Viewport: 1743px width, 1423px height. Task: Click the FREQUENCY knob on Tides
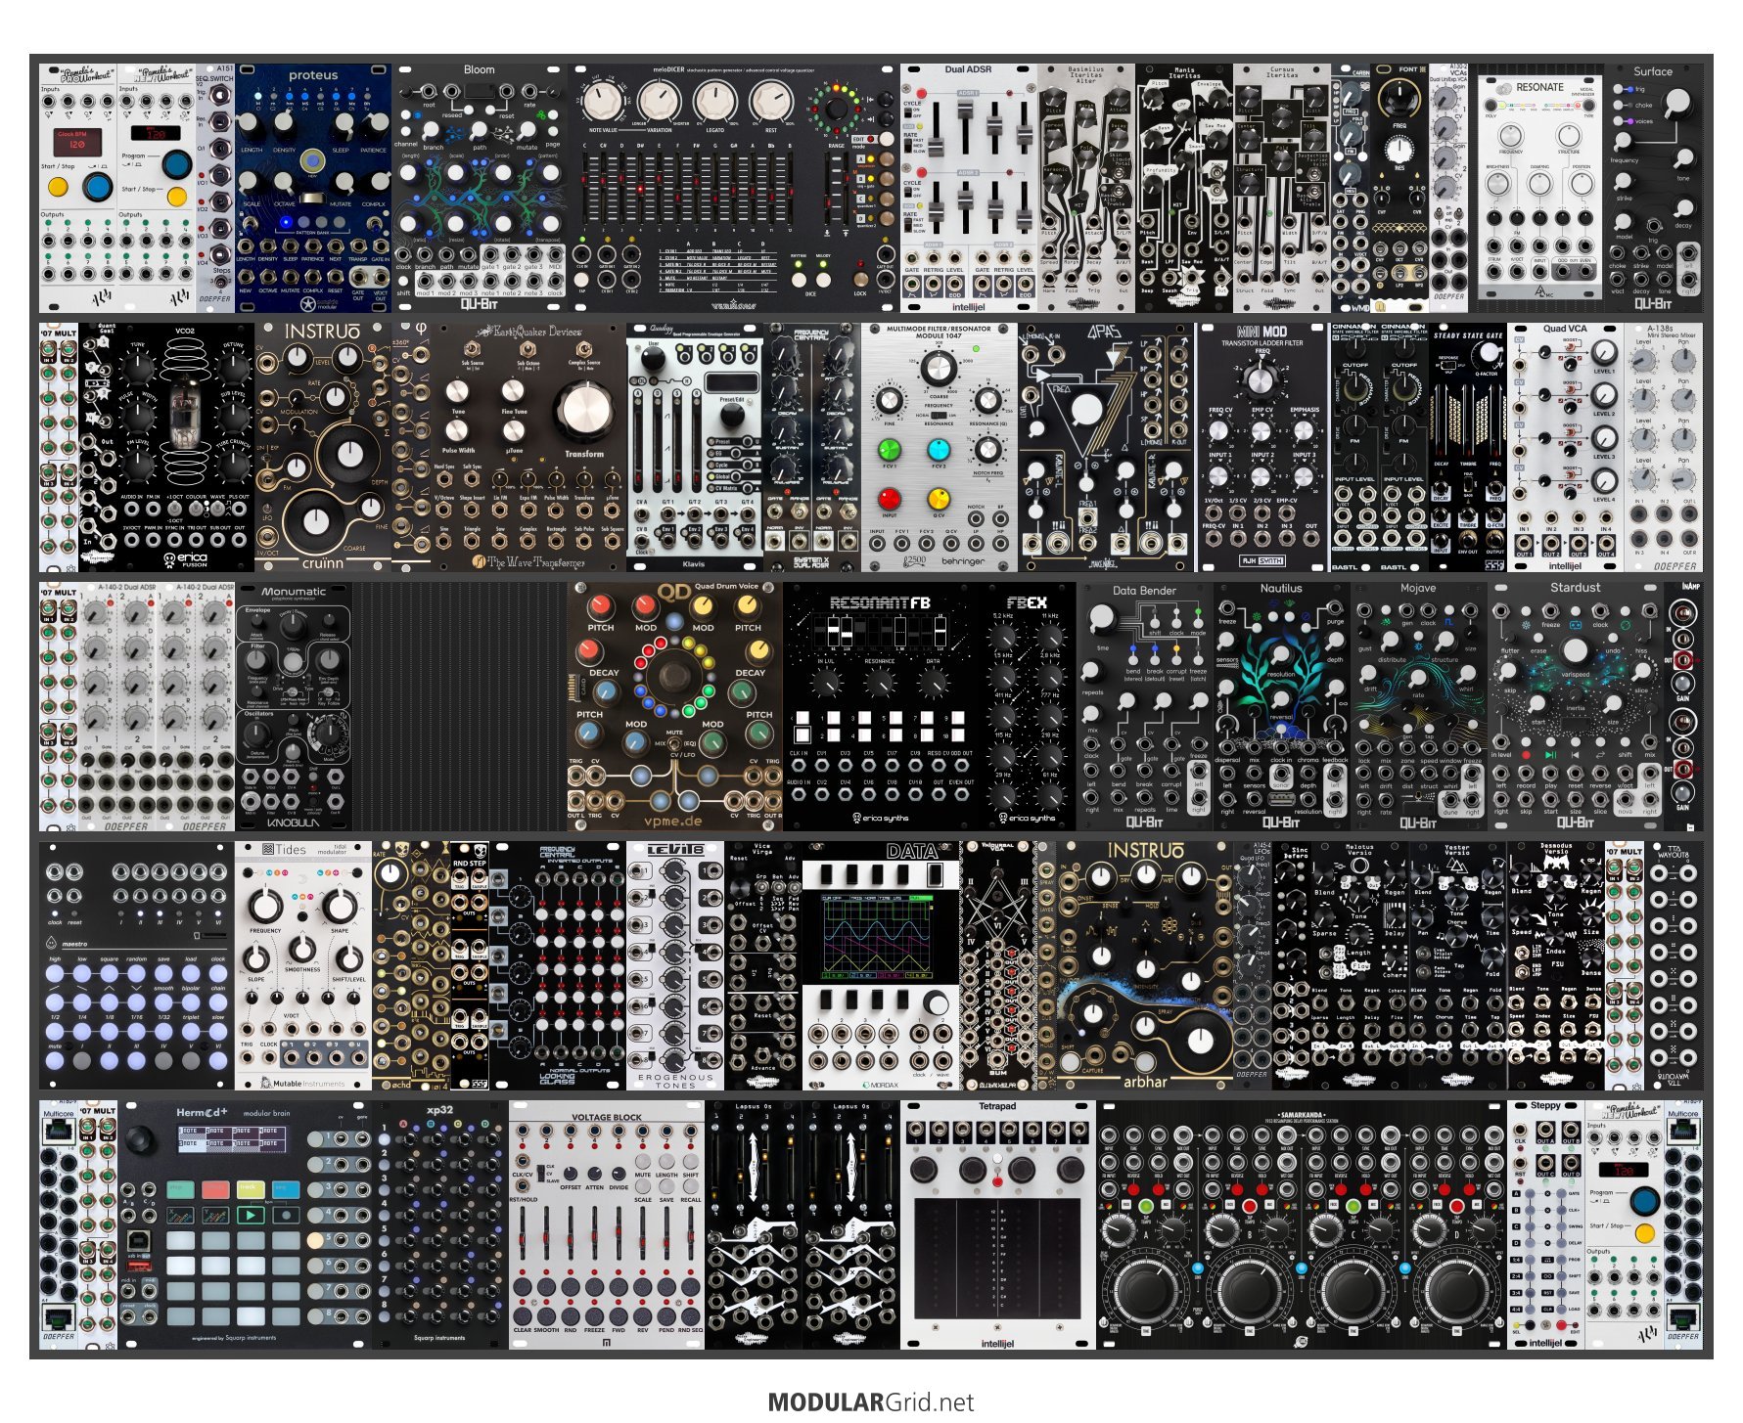(265, 905)
